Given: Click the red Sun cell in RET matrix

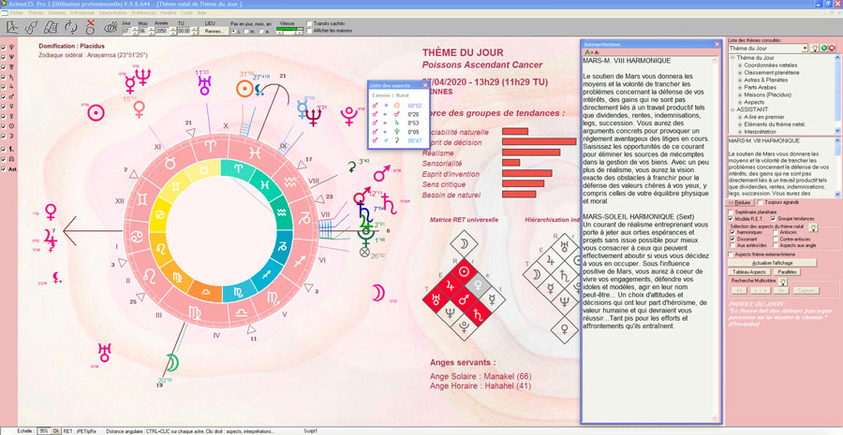Looking at the screenshot, I should (464, 271).
